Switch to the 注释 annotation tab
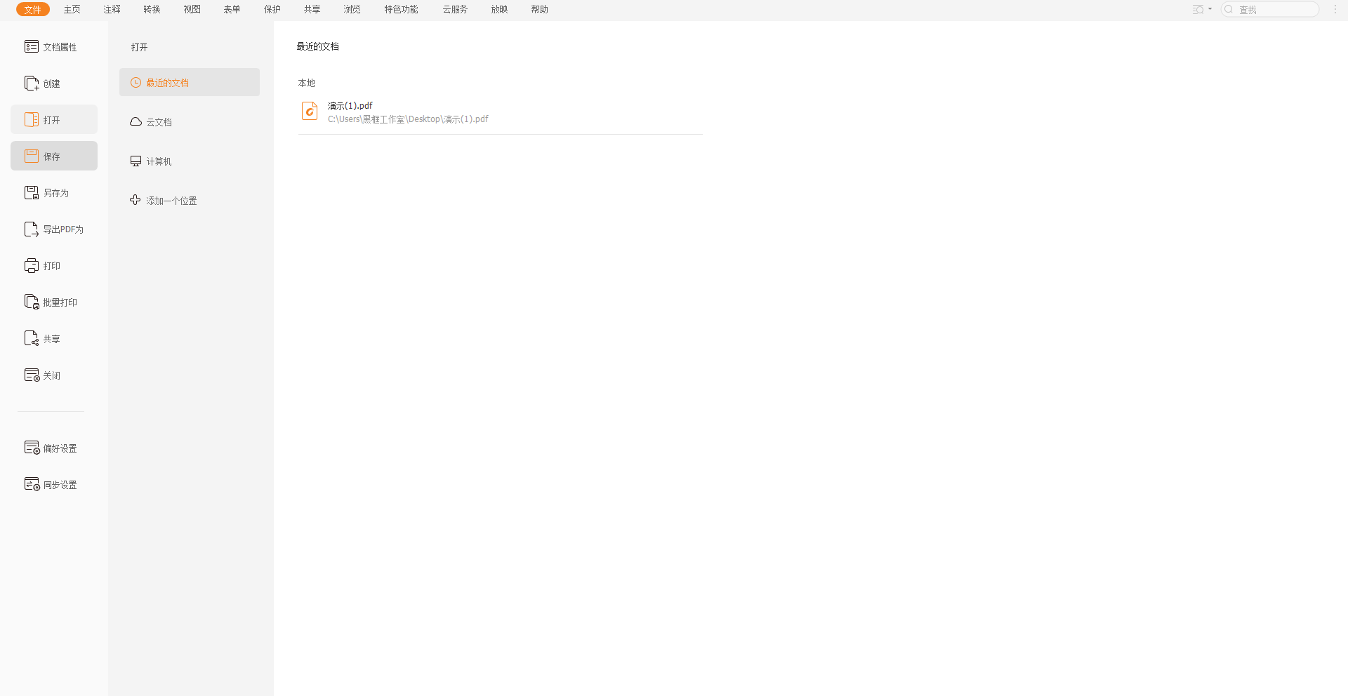The width and height of the screenshot is (1348, 696). [x=112, y=9]
